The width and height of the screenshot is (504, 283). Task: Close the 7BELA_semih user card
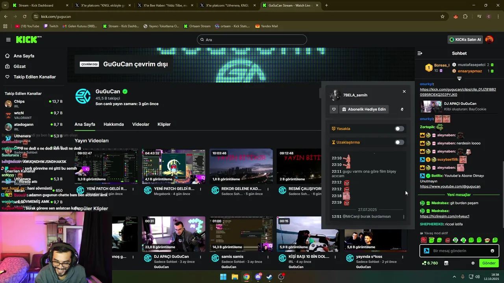(x=404, y=92)
